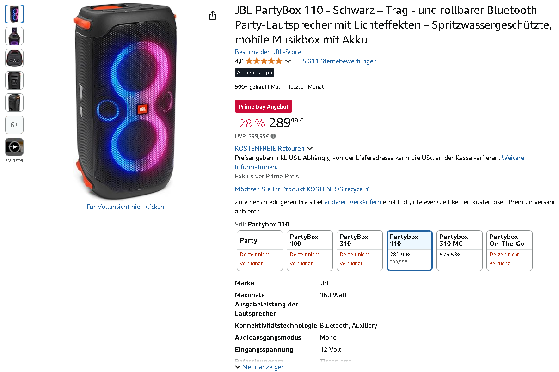Screen dimensions: 559x372
Task: Expand Mehr anzeigen product details
Action: 260,367
